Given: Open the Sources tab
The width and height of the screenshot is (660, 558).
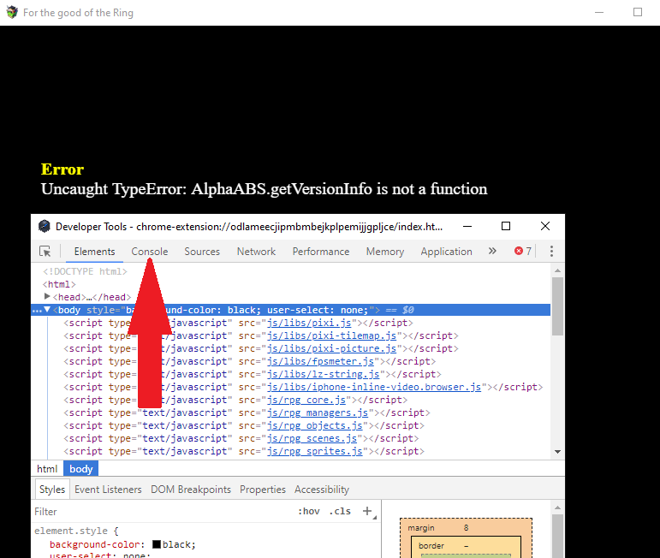Looking at the screenshot, I should pyautogui.click(x=202, y=252).
